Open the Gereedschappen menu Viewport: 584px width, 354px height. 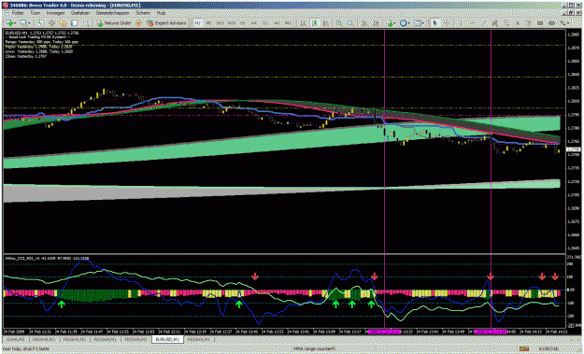pos(112,13)
